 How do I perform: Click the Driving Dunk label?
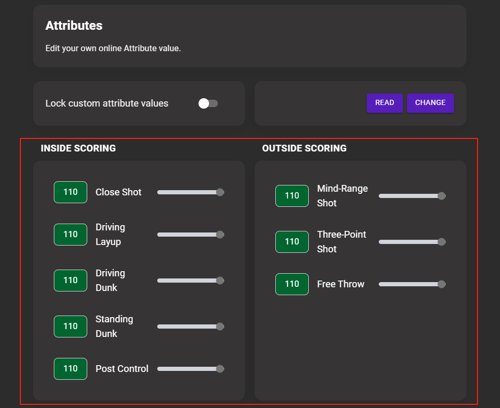(x=110, y=281)
